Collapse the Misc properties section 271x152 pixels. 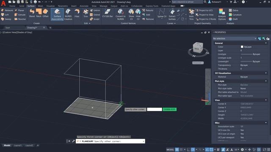(x=266, y=123)
